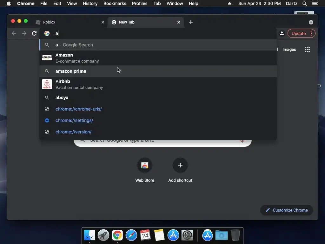Click the settings gear icon beside chrome://settings/
This screenshot has width=325, height=244.
[47, 120]
